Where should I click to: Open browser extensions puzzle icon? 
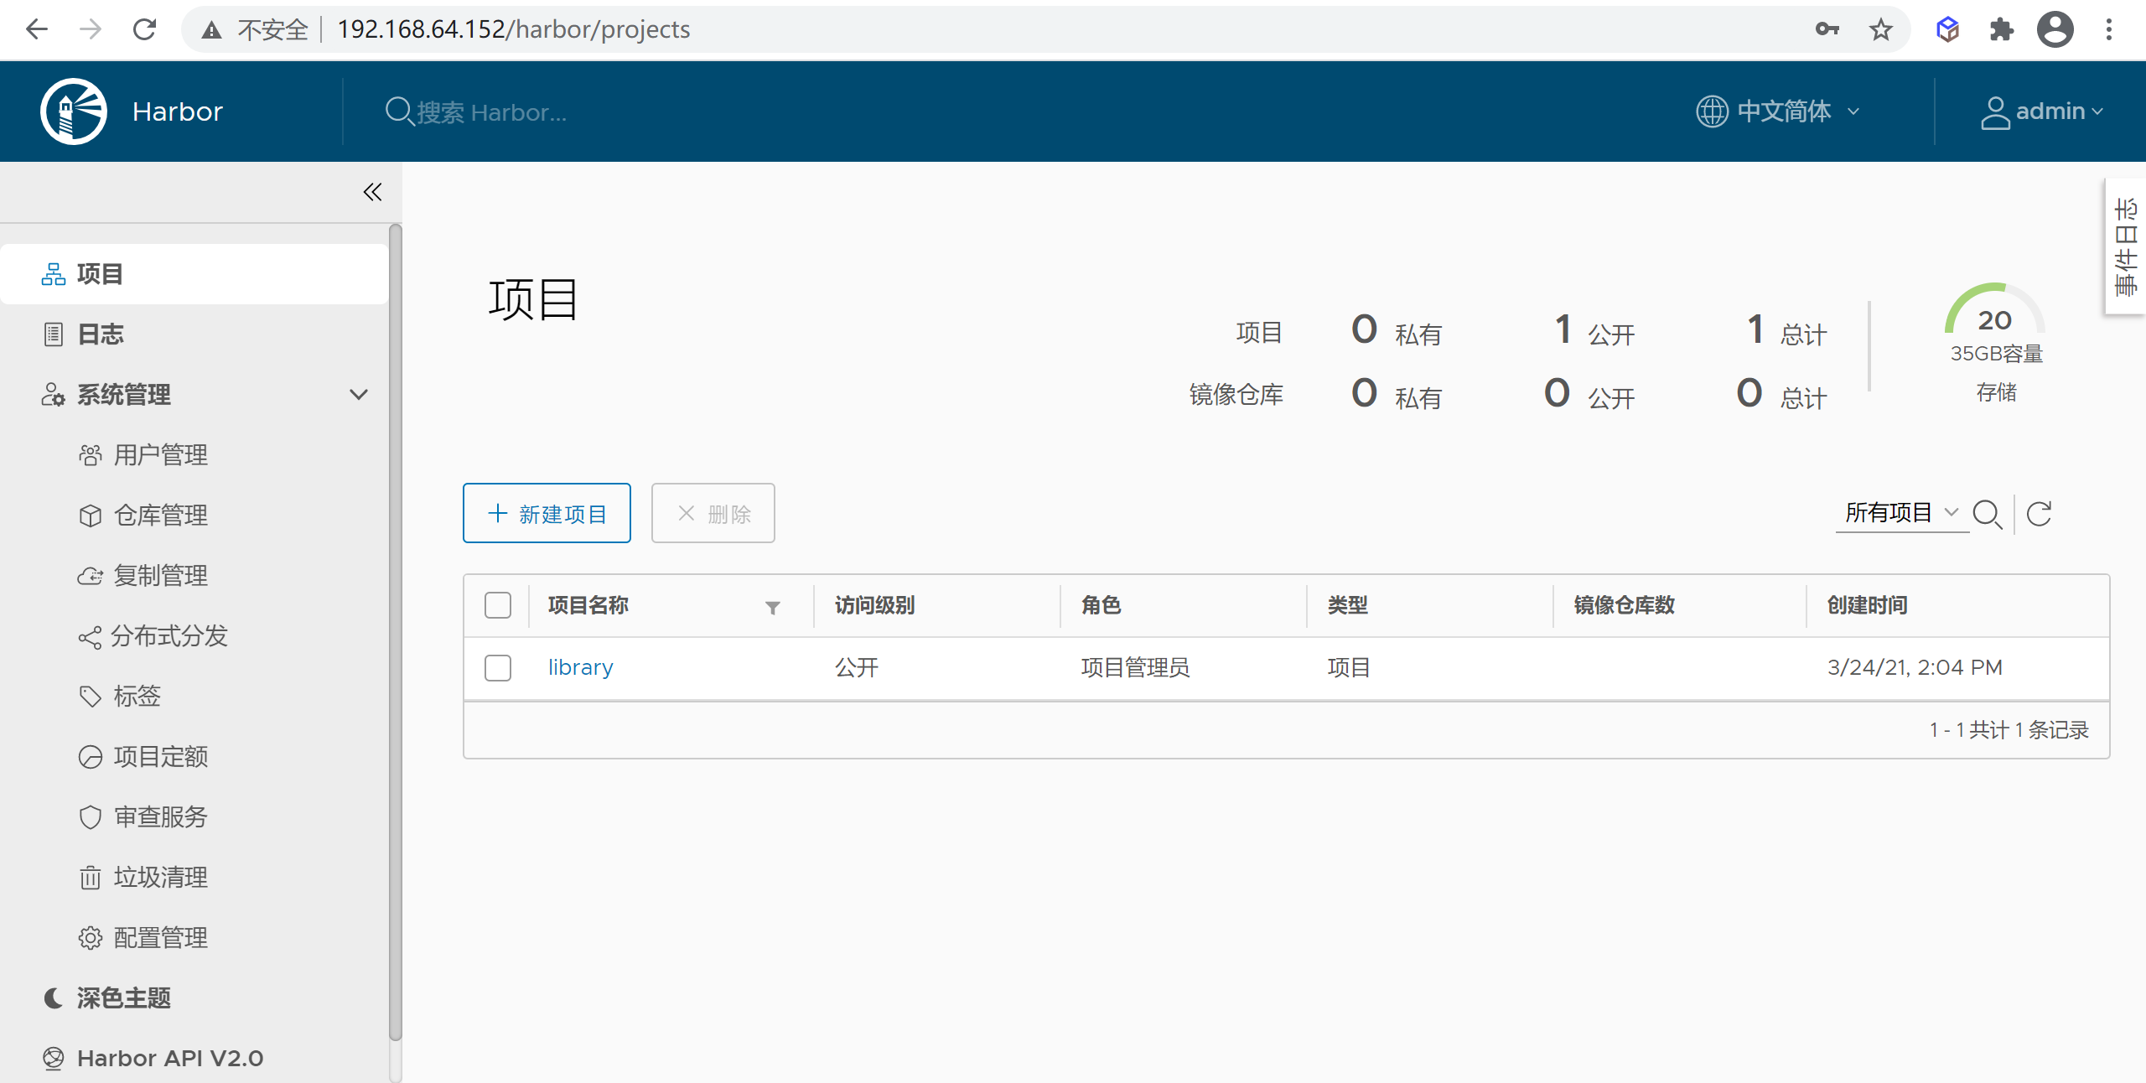2002,30
